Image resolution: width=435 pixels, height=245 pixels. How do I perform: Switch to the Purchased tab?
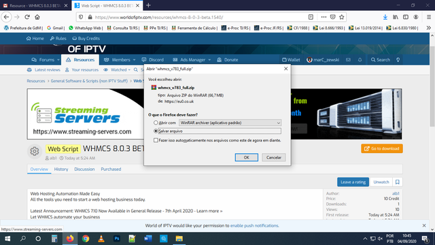point(111,169)
